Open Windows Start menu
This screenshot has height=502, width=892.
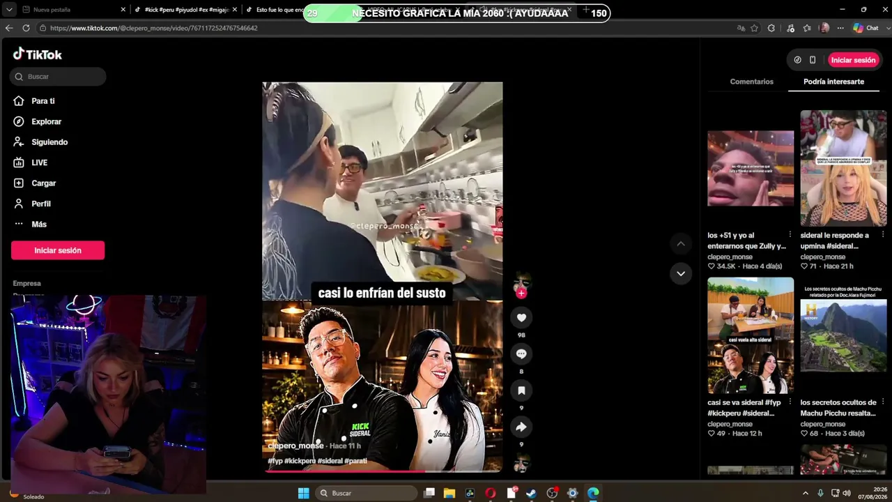coord(304,493)
